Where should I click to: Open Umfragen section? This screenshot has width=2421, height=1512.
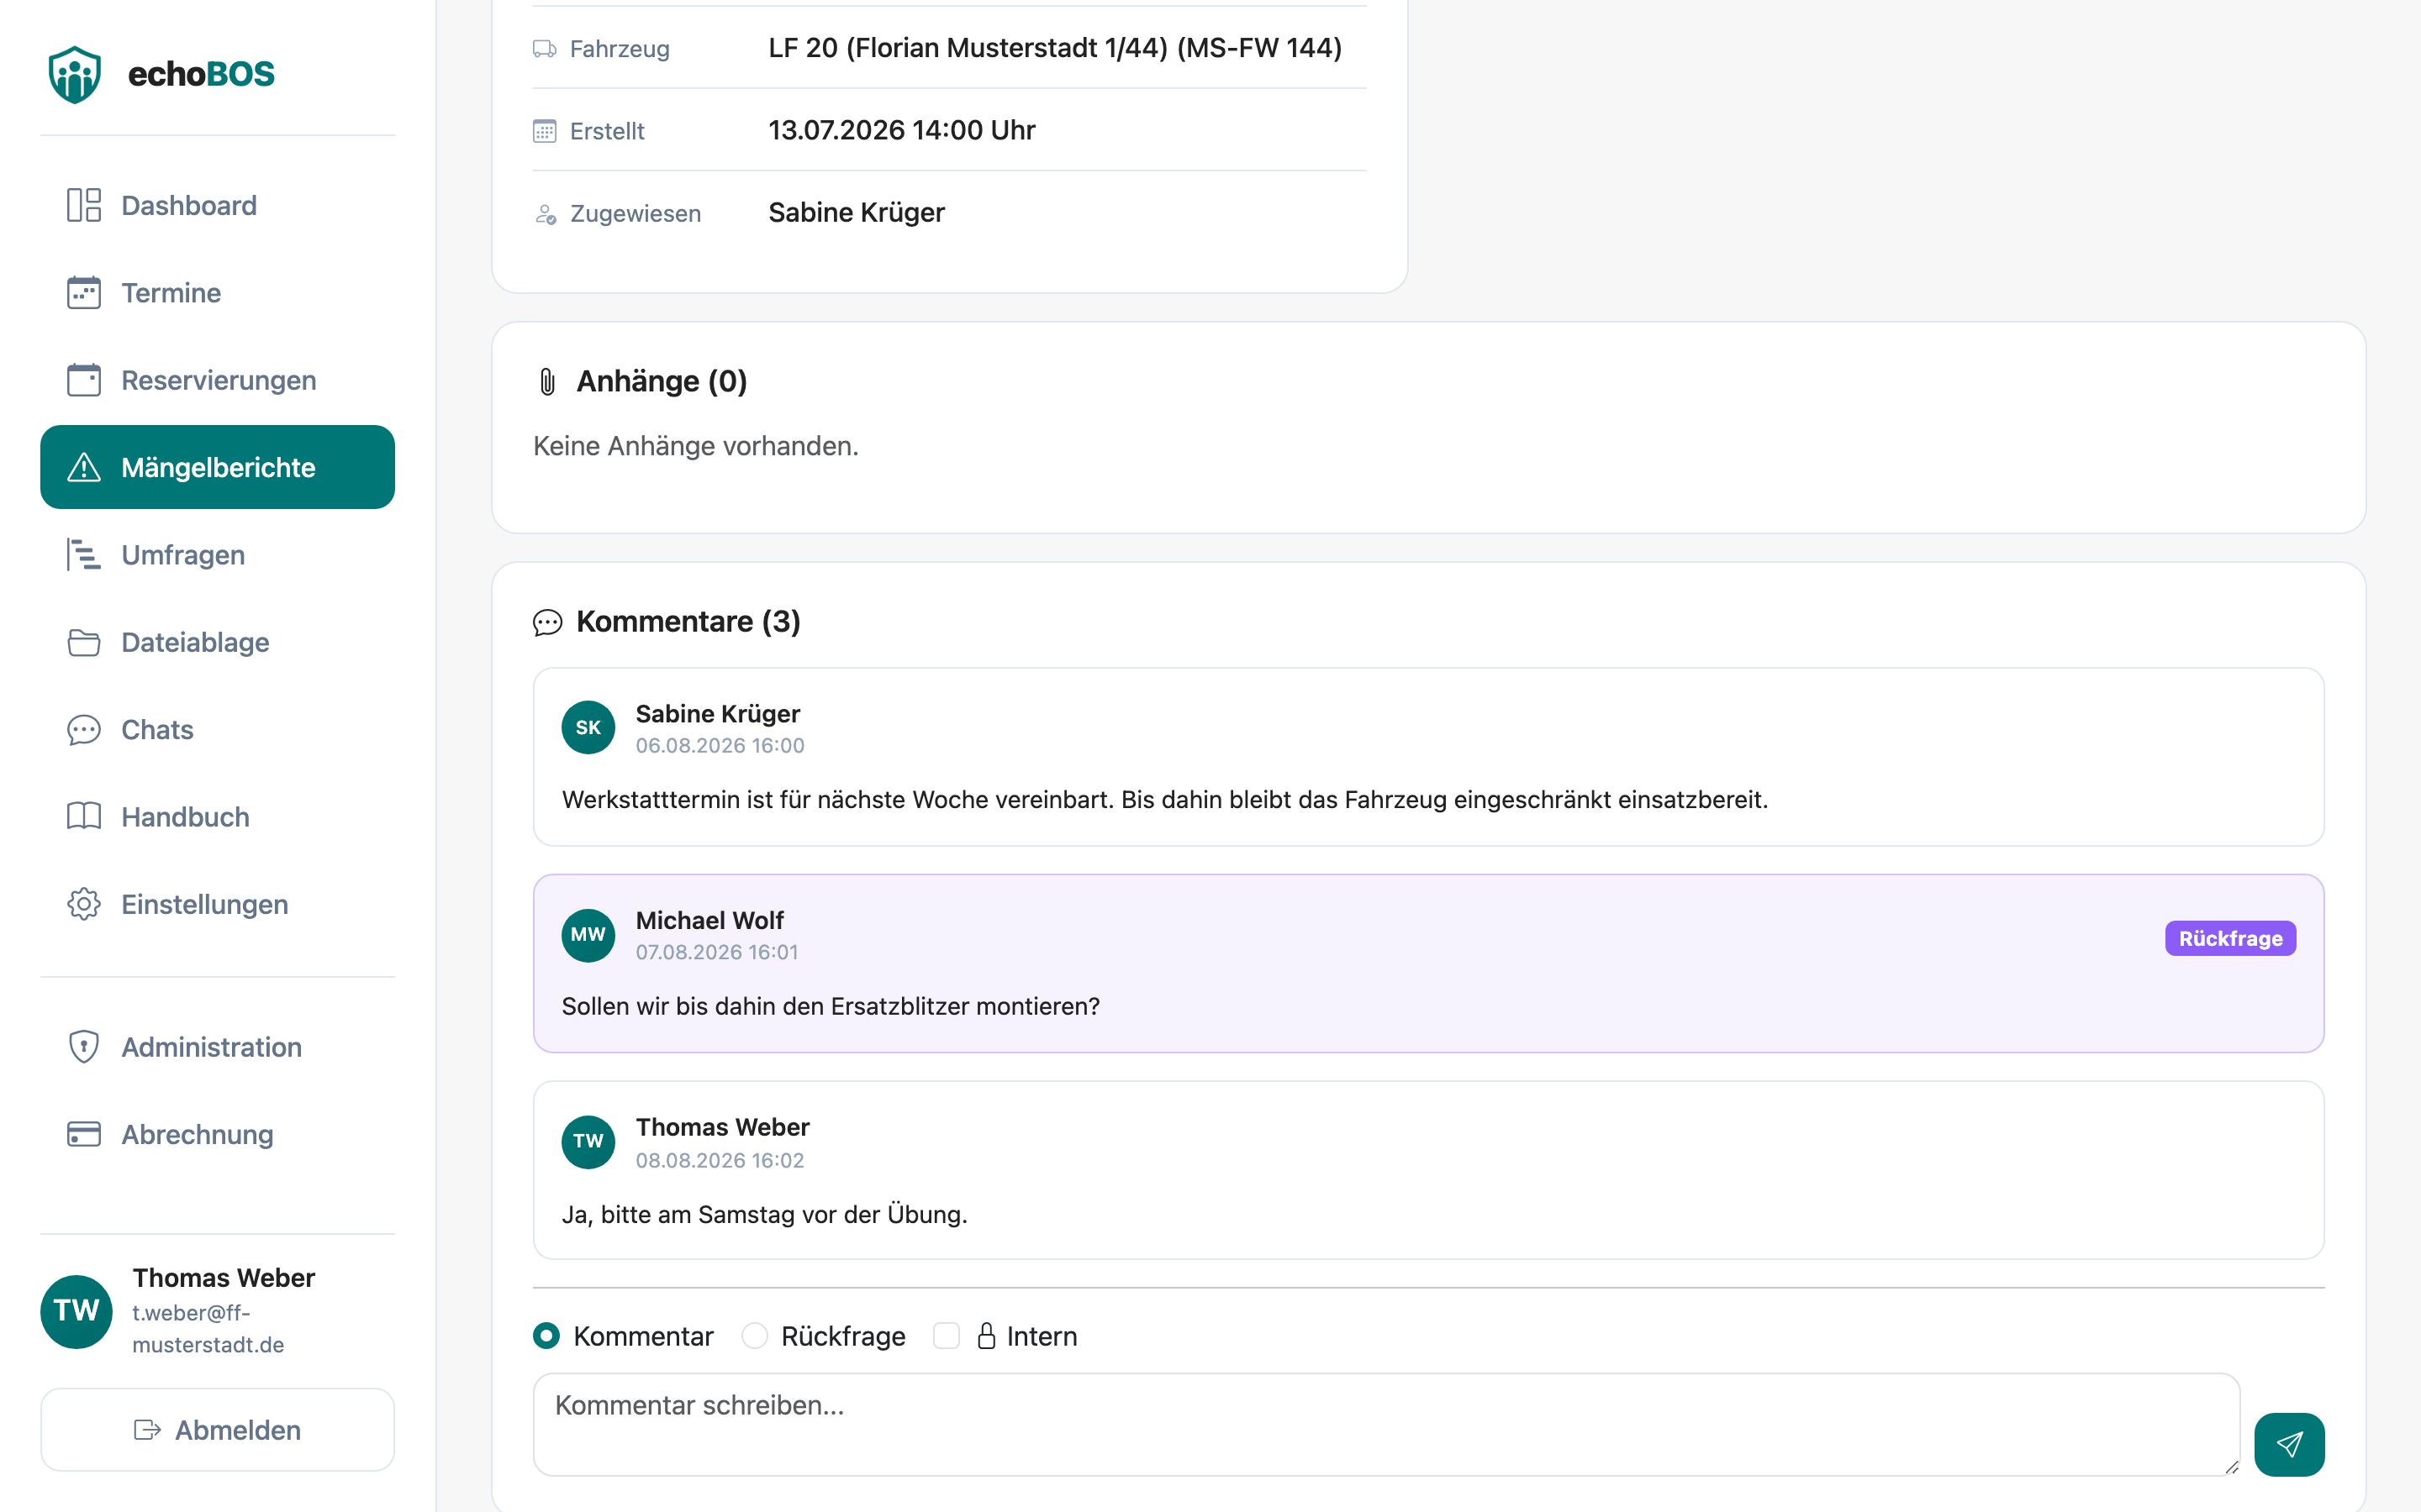(x=217, y=555)
